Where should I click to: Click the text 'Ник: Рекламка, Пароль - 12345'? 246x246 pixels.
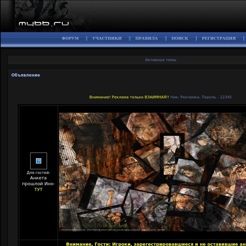pos(201,97)
